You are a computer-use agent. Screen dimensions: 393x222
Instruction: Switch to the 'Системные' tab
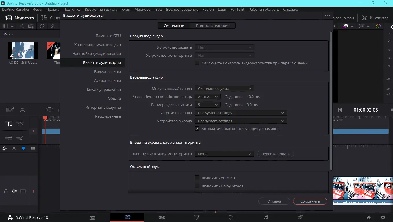click(174, 25)
